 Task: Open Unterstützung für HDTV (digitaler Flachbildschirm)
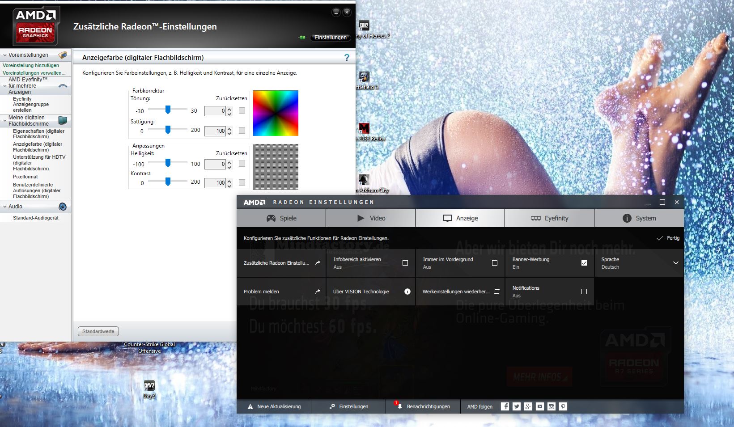(x=39, y=163)
